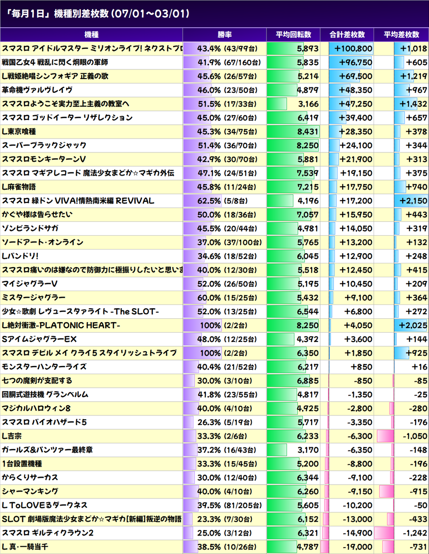Click the ミスタージャグラー machine name

point(34,298)
